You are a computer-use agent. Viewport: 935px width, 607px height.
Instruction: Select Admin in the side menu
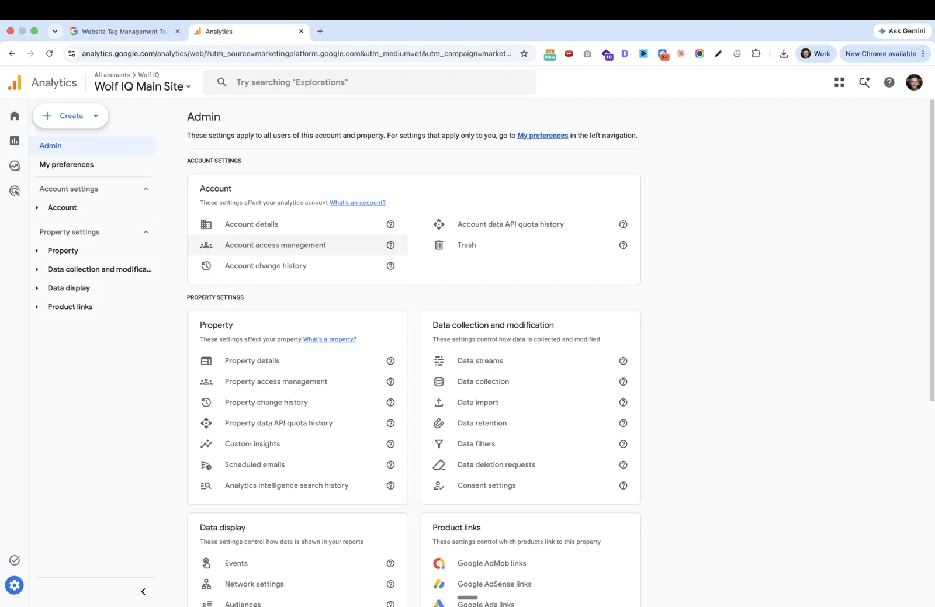pos(93,146)
